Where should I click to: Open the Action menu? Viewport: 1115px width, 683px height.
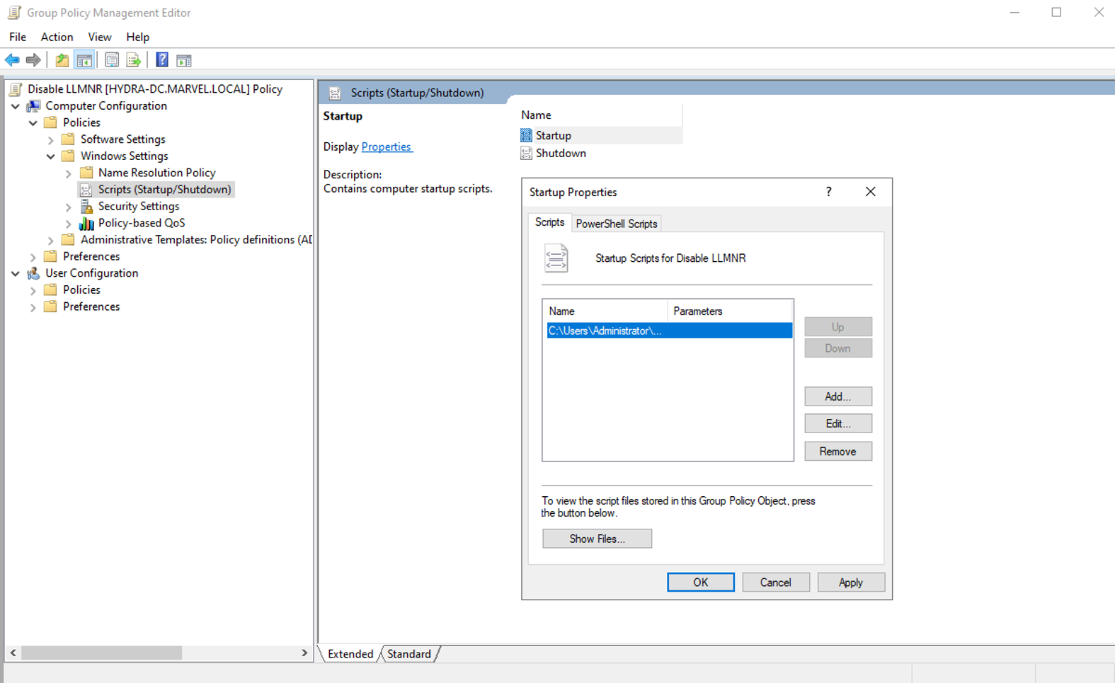57,37
